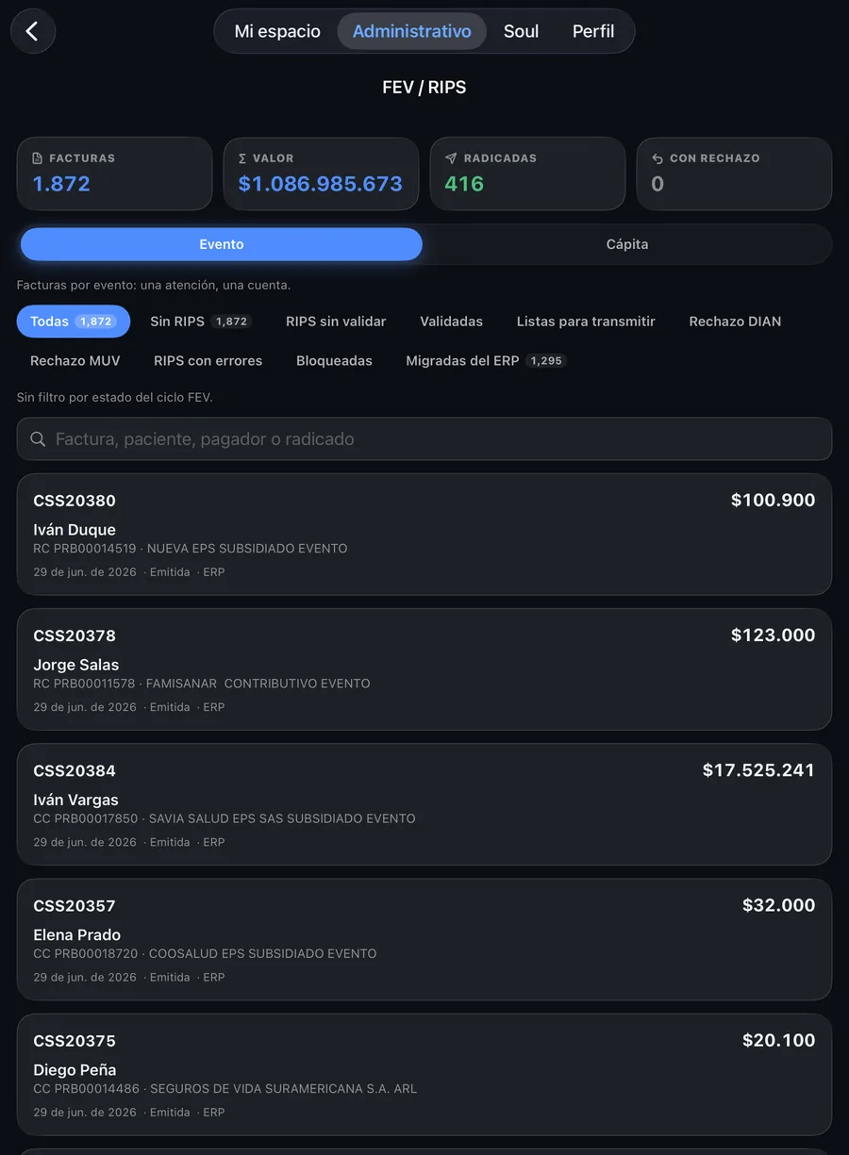Image resolution: width=849 pixels, height=1155 pixels.
Task: Open invoice CSS20380
Action: (424, 535)
